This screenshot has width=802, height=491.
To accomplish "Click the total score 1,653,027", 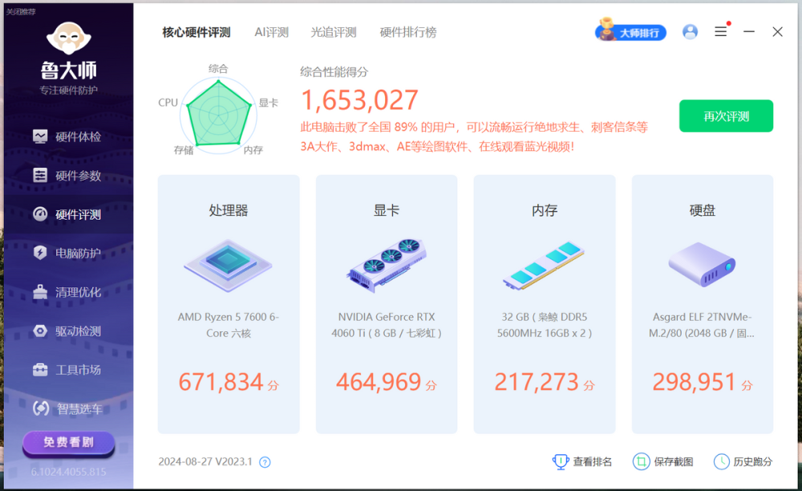I will 359,99.
